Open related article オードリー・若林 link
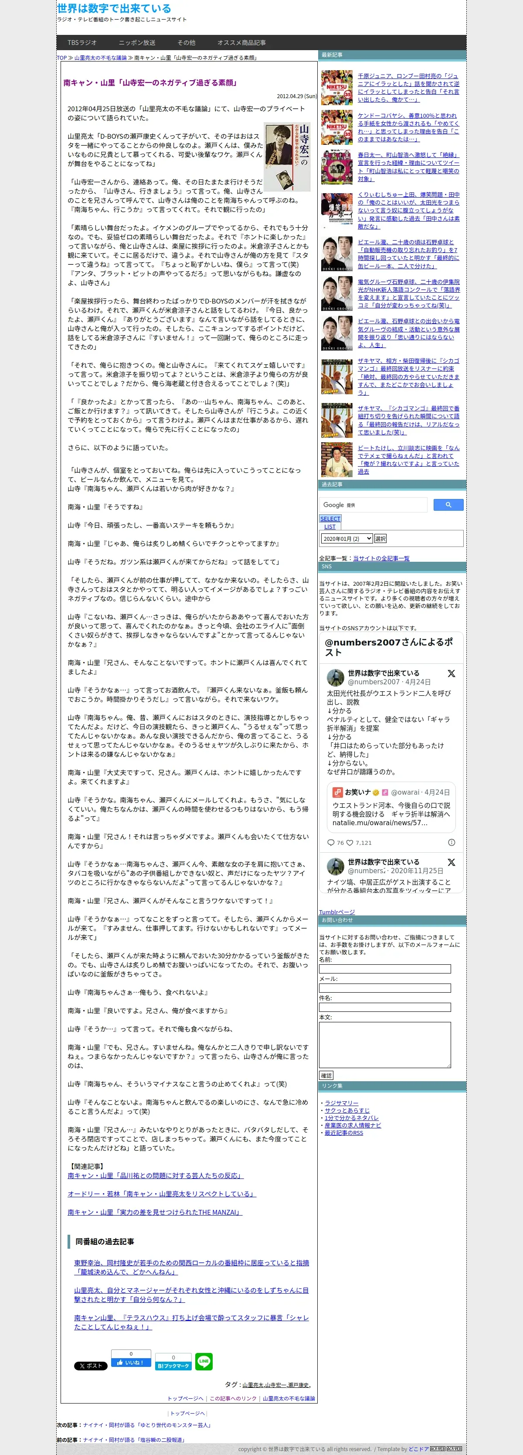 162,1193
